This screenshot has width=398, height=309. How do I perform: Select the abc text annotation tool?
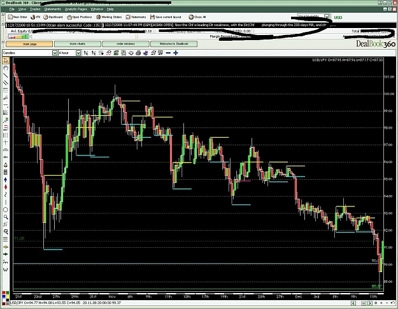pyautogui.click(x=6, y=157)
